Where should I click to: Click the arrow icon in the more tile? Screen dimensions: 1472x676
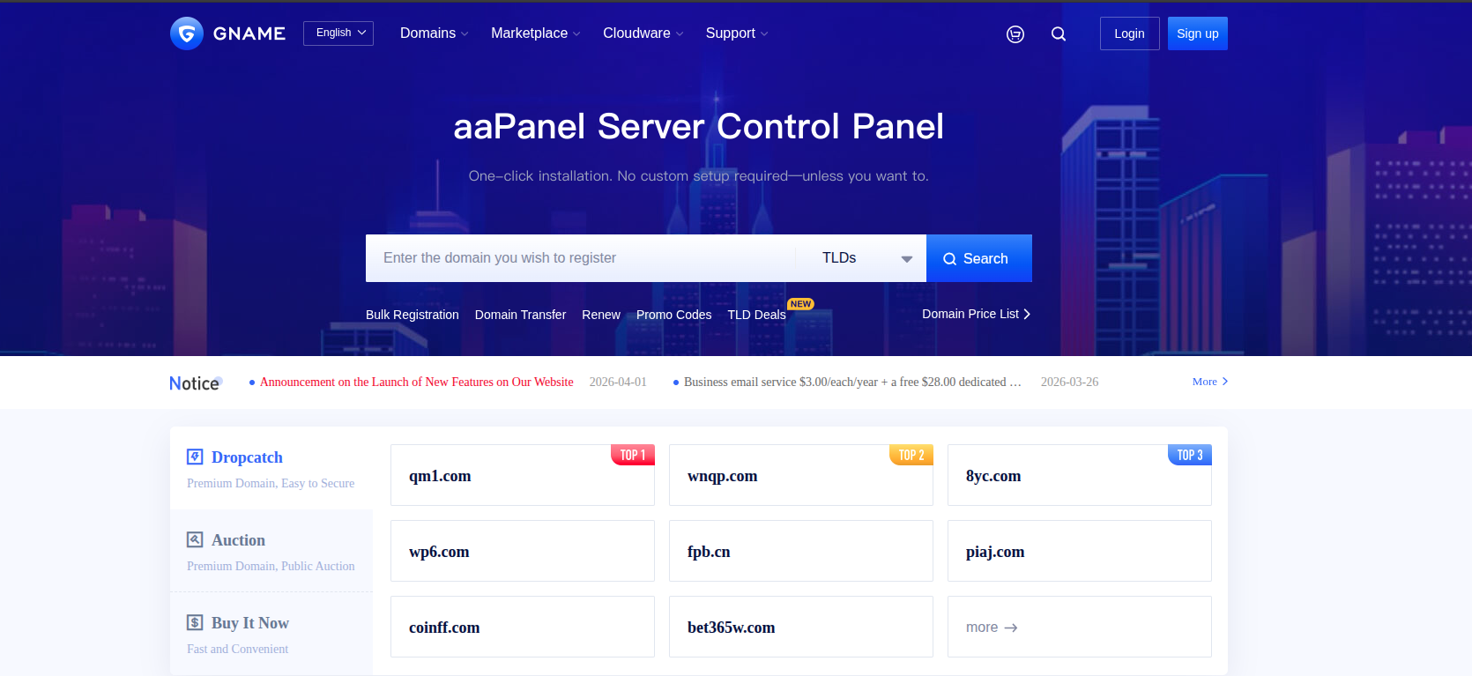(1011, 628)
